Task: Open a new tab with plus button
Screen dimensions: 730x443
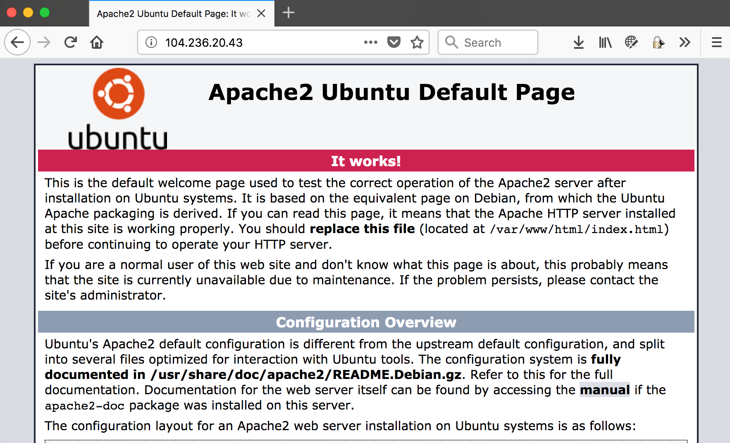Action: pyautogui.click(x=289, y=13)
